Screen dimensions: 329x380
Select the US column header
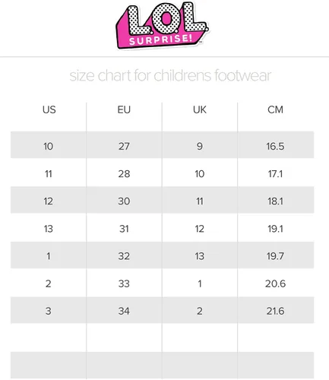pos(49,109)
